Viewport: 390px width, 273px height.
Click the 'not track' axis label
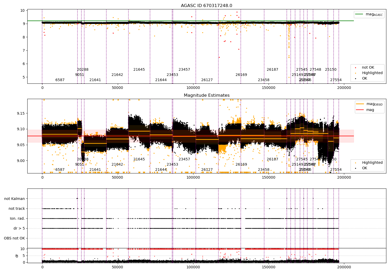[x=17, y=209]
